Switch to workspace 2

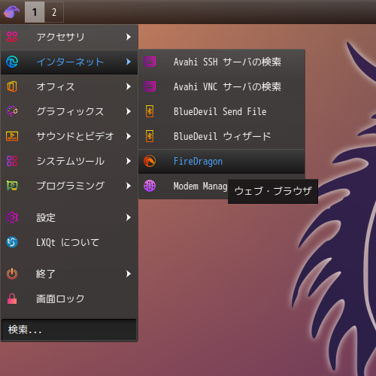(54, 12)
